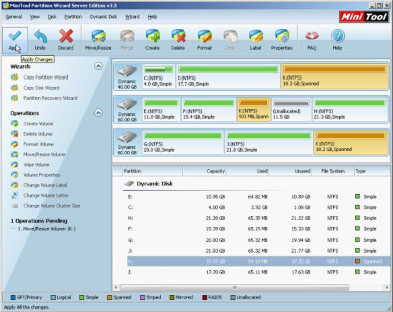The width and height of the screenshot is (393, 312).
Task: Click the Label toolbar icon
Action: click(x=256, y=40)
